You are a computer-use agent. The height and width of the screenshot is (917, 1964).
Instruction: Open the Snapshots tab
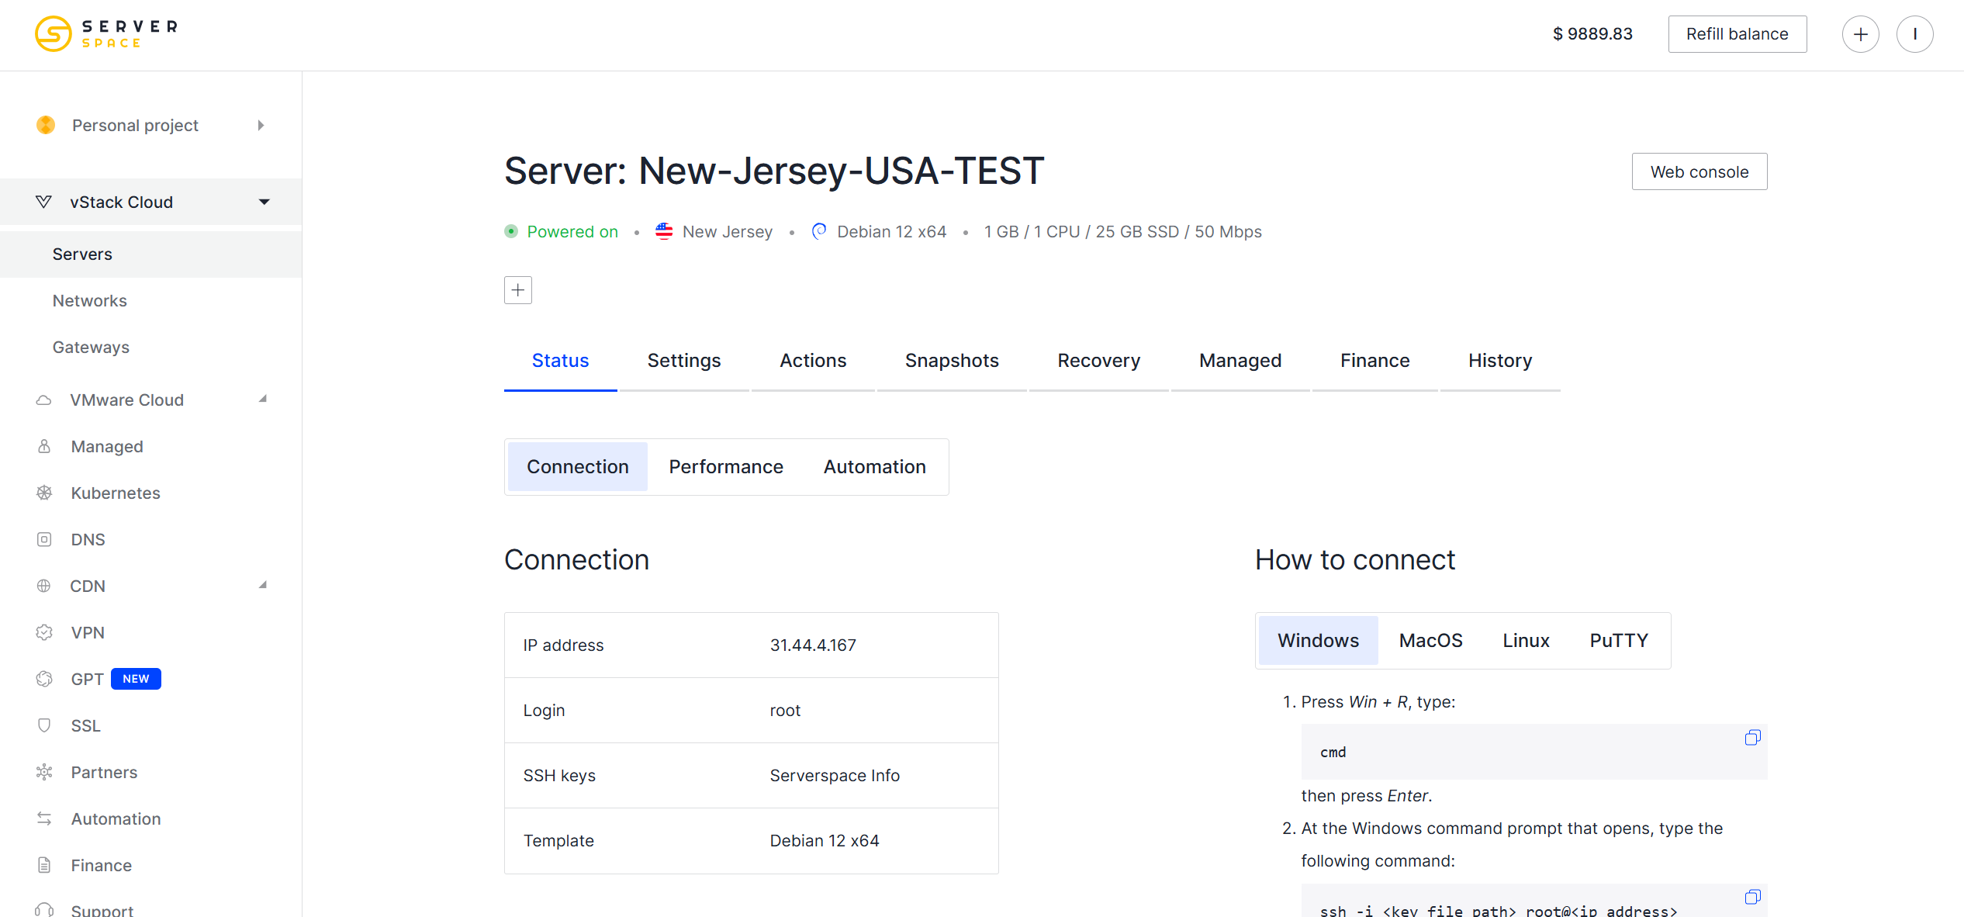[952, 361]
